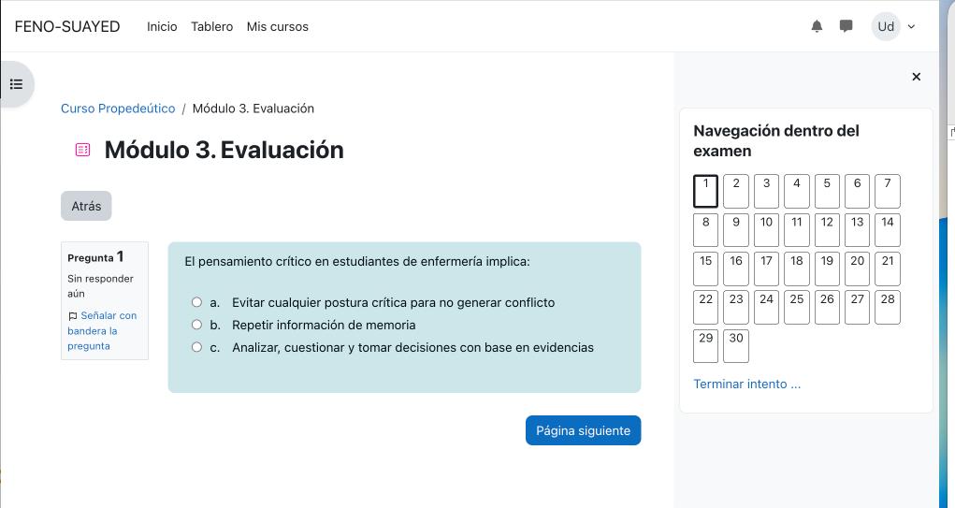The image size is (955, 508).
Task: Open the Curso Propedeútico breadcrumb link
Action: 118,109
